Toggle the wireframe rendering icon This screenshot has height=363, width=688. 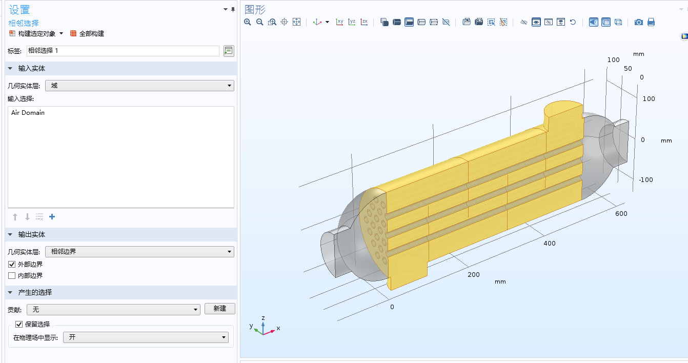618,22
